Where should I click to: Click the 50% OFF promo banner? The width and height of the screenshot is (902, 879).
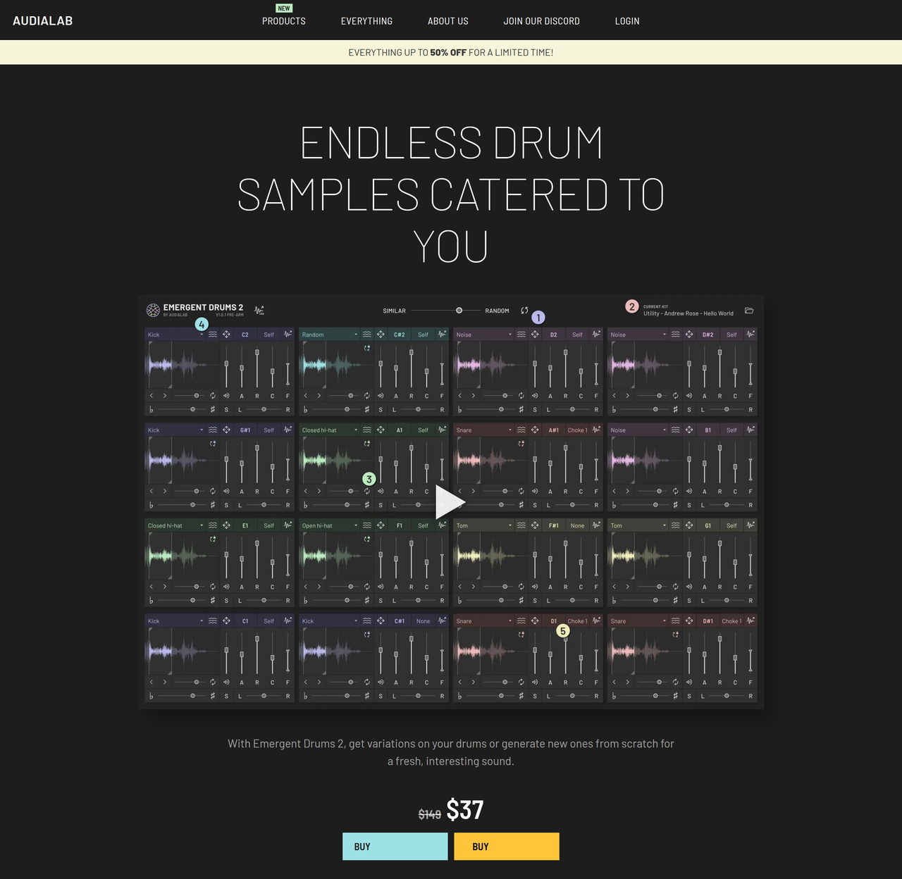pos(451,52)
